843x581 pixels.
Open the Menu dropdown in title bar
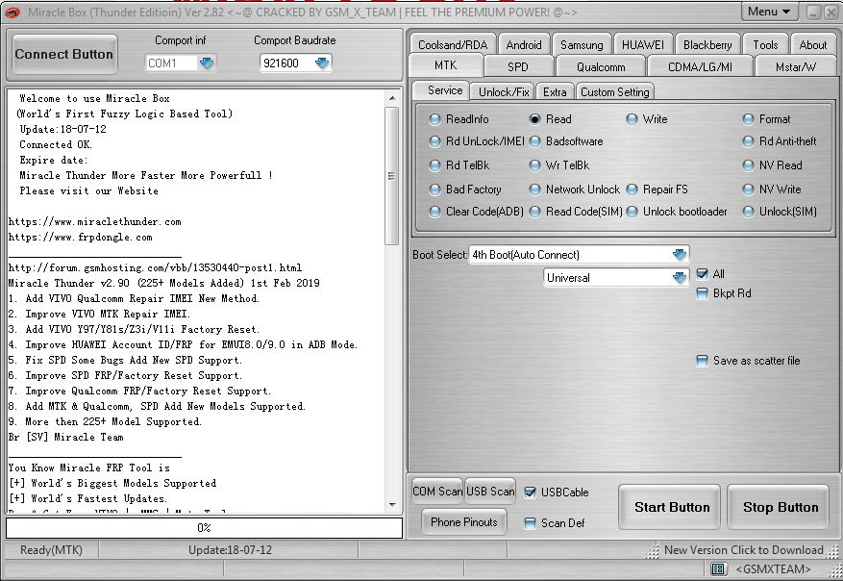click(769, 12)
